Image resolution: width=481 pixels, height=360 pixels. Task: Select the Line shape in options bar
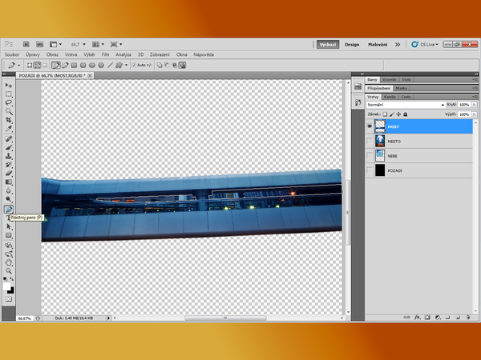(110, 65)
